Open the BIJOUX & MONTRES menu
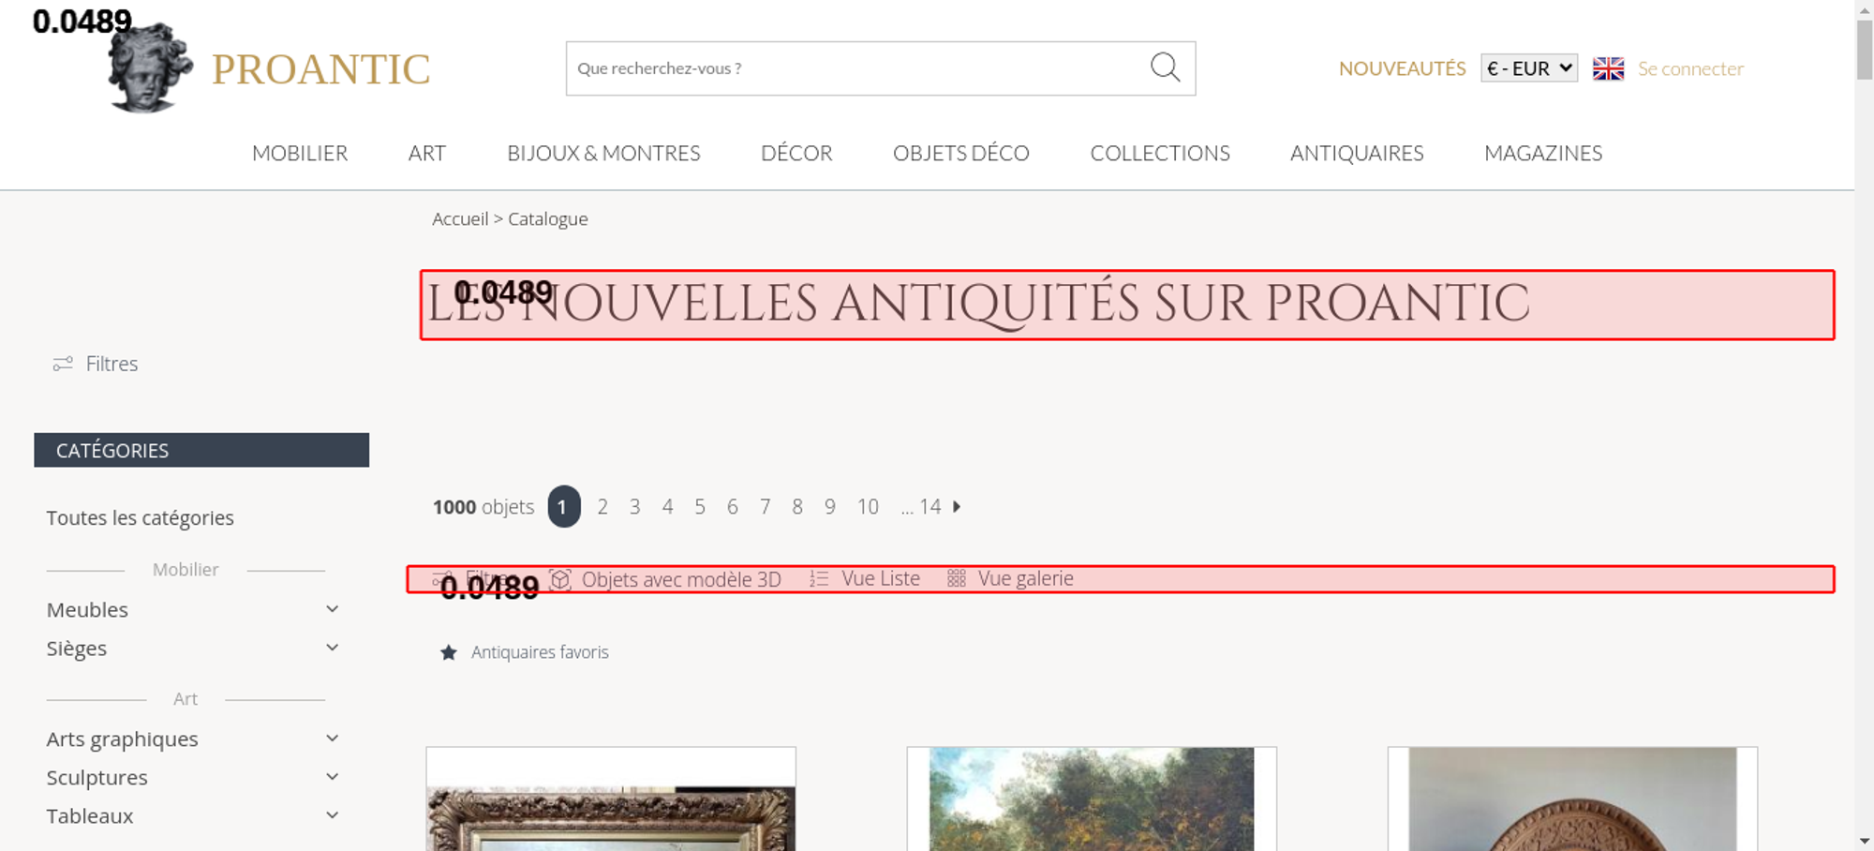Image resolution: width=1874 pixels, height=851 pixels. pyautogui.click(x=603, y=153)
